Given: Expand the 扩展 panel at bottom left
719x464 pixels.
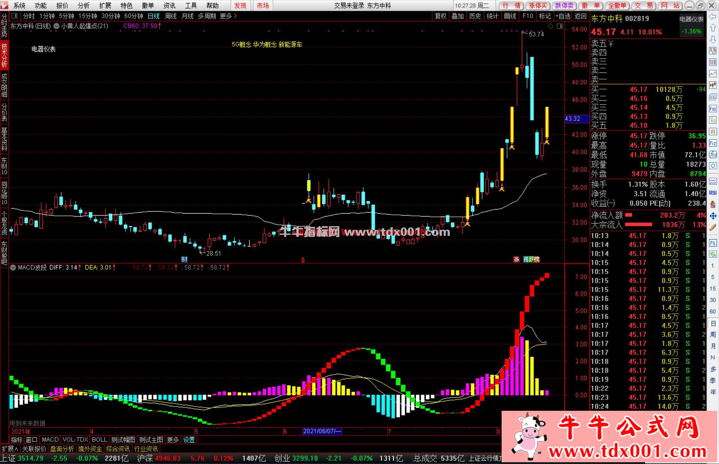Looking at the screenshot, I should (x=10, y=449).
